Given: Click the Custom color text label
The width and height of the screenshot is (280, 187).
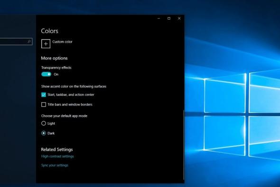Looking at the screenshot, I should point(62,42).
